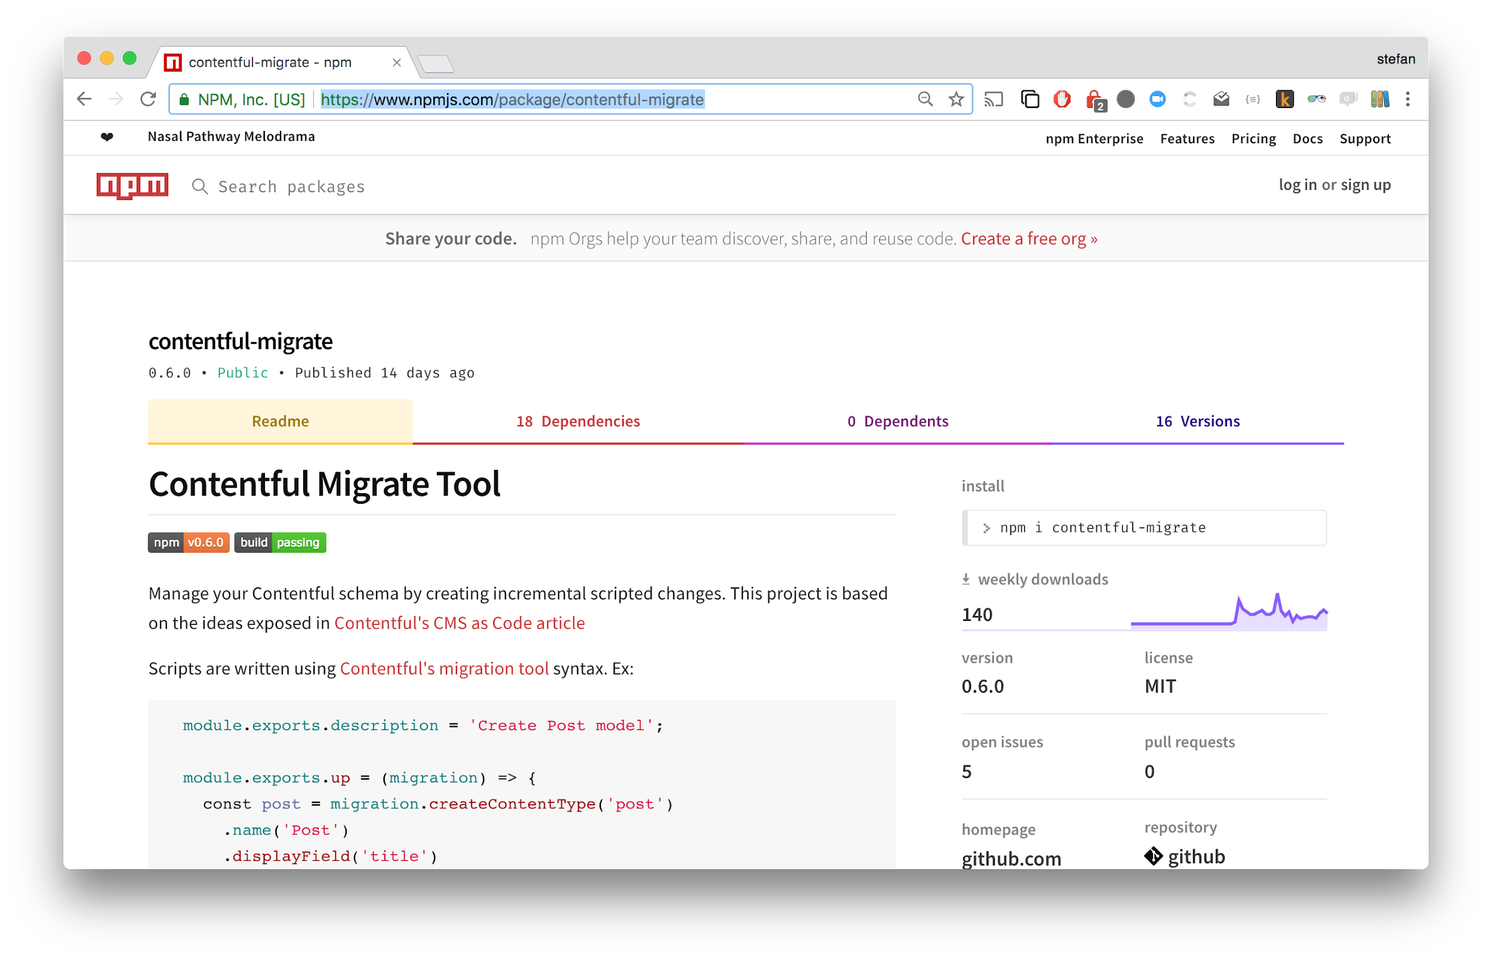Click the orange k extension icon
Viewport: 1492px width, 960px height.
pyautogui.click(x=1284, y=99)
